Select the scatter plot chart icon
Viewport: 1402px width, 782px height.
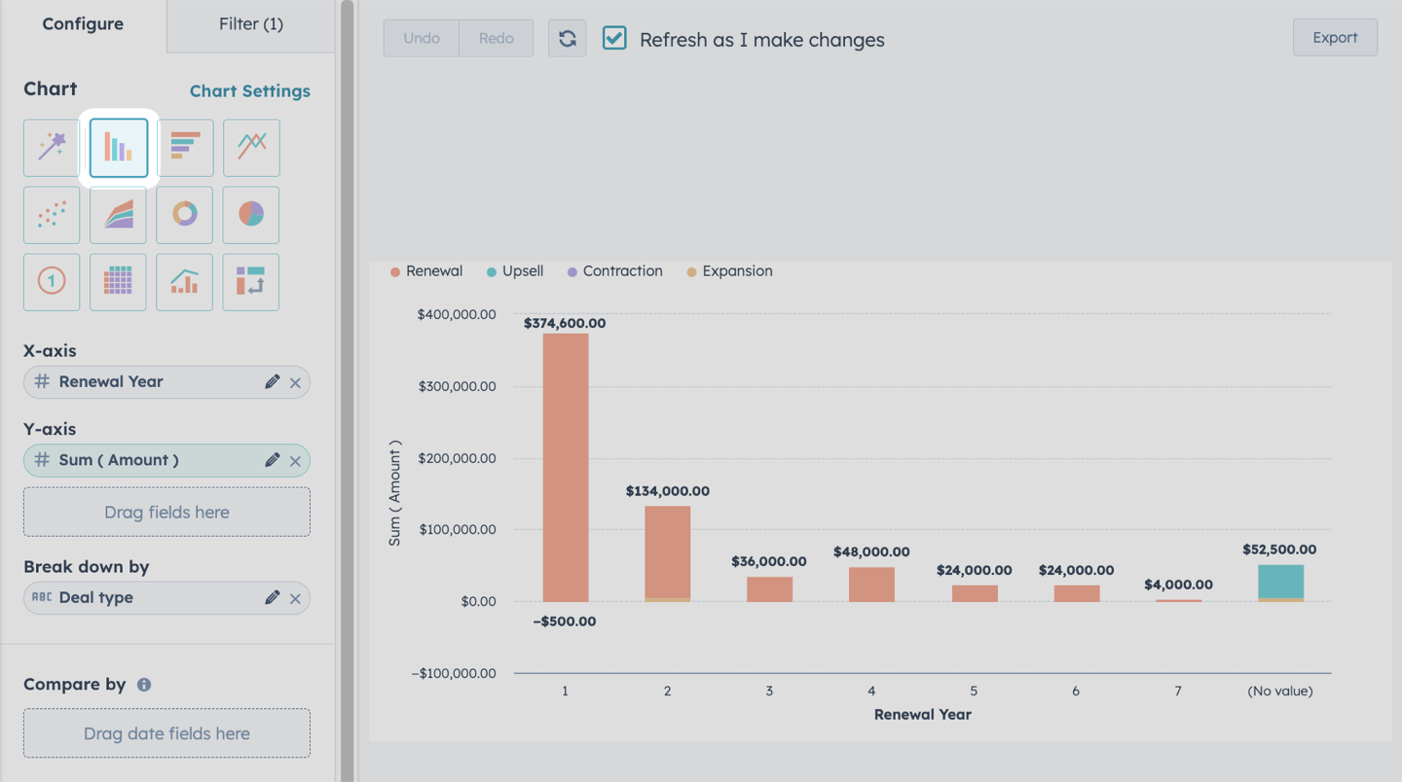[x=52, y=215]
